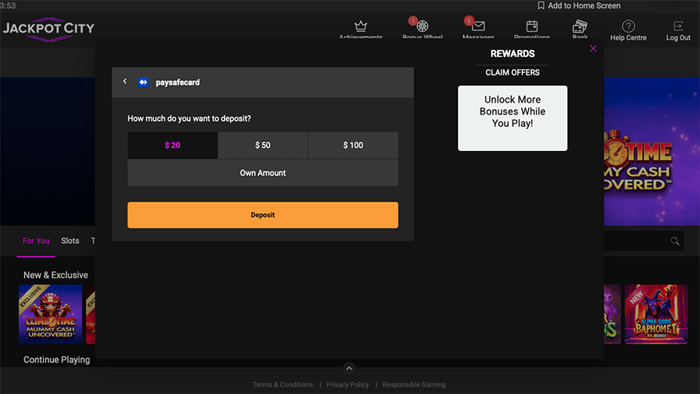Switch to the For You tab
Viewport: 700px width, 394px height.
tap(36, 241)
